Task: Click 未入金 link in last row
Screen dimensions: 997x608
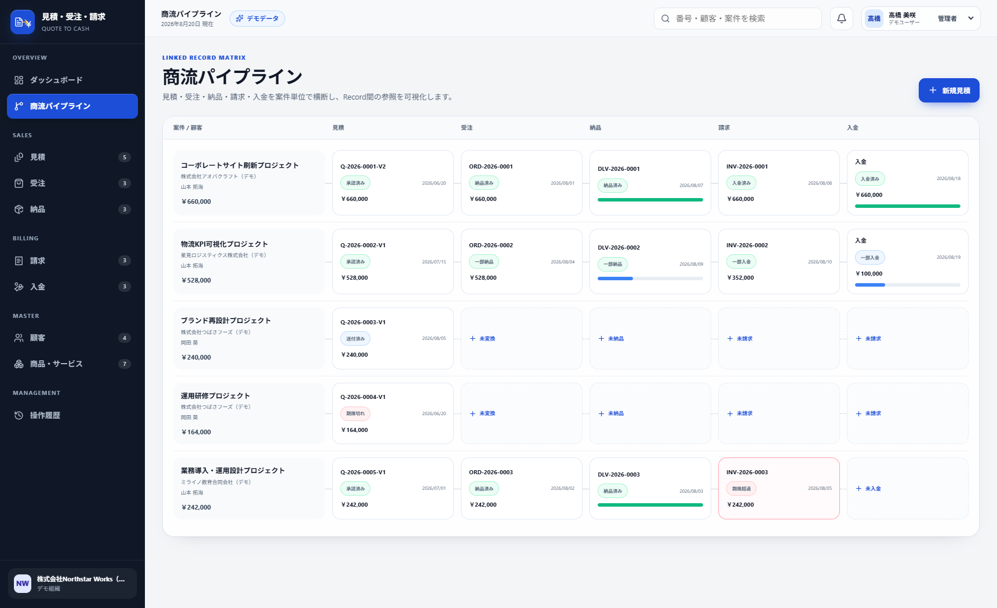Action: click(x=868, y=489)
